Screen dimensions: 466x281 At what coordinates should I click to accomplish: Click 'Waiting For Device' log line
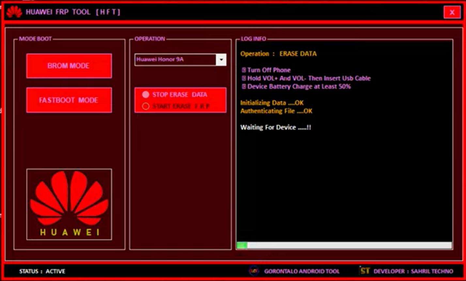[276, 127]
